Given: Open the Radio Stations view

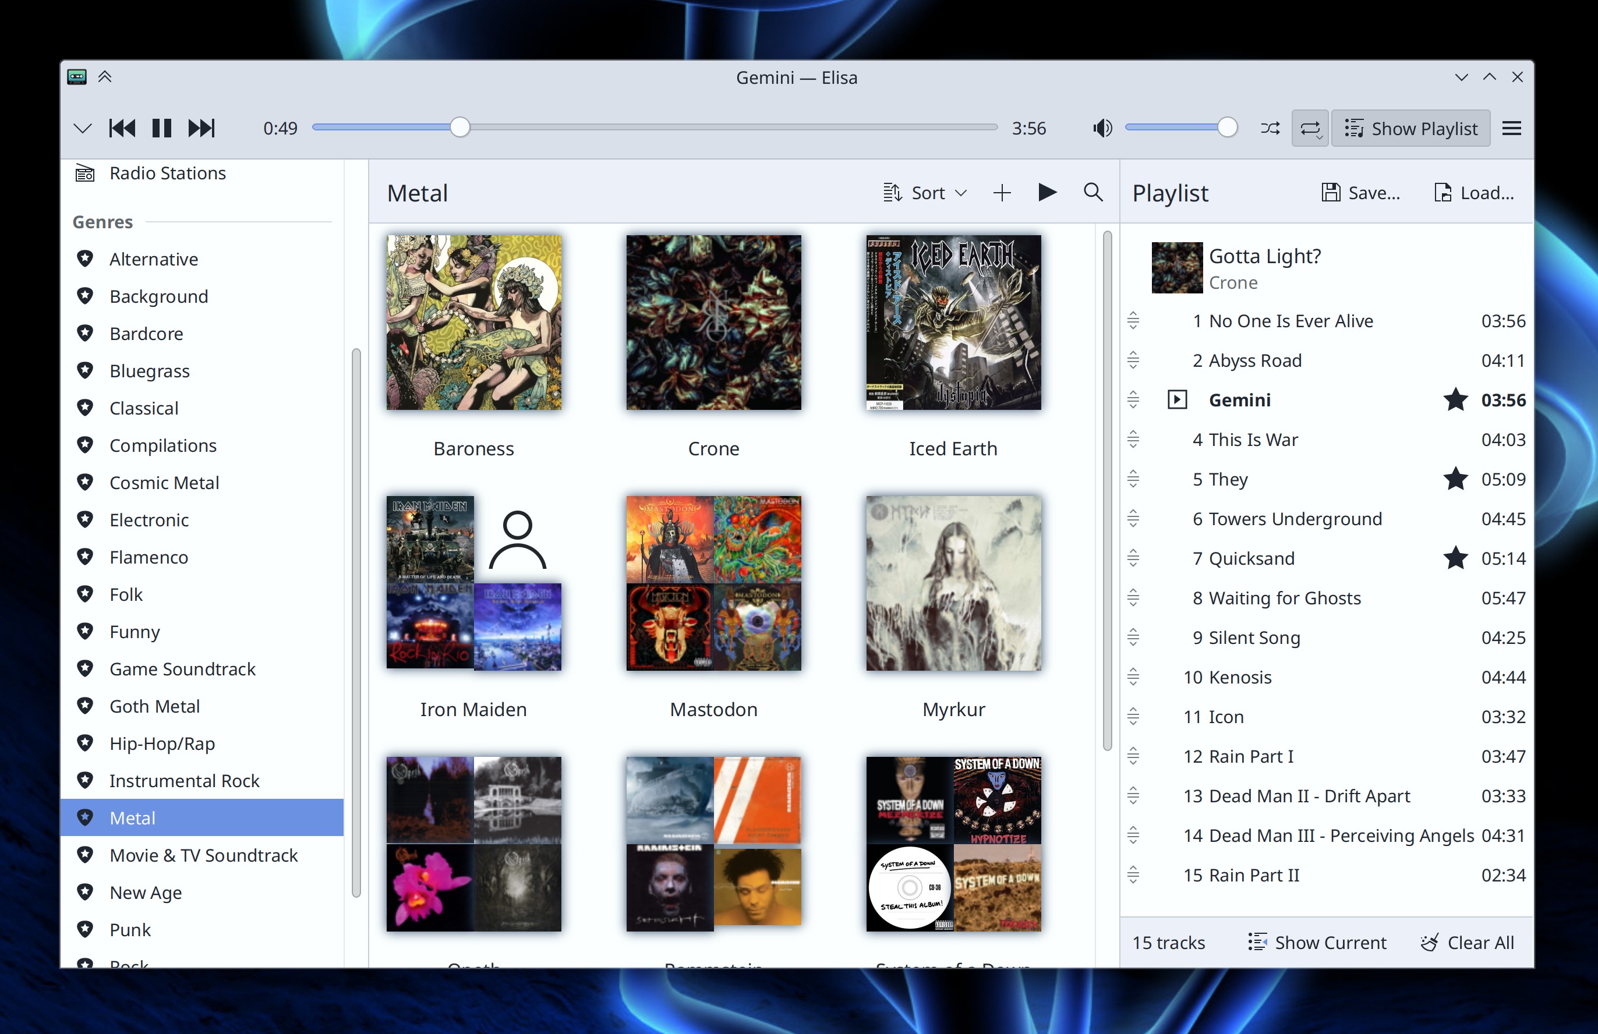Looking at the screenshot, I should click(167, 173).
